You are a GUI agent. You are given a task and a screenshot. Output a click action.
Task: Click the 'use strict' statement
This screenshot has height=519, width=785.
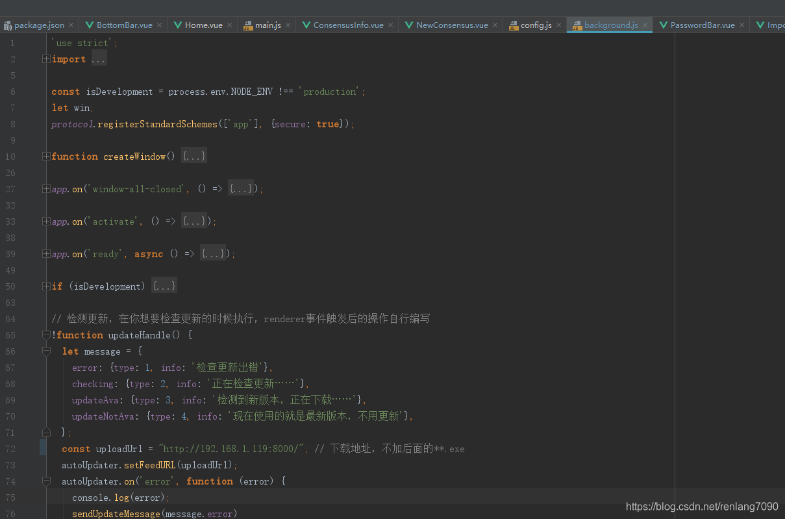tap(85, 43)
